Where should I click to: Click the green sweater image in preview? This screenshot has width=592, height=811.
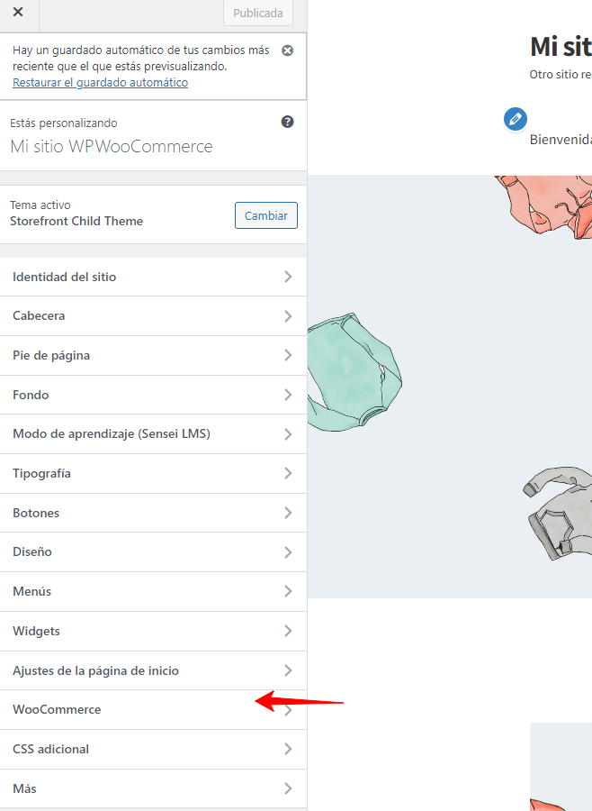click(x=354, y=372)
